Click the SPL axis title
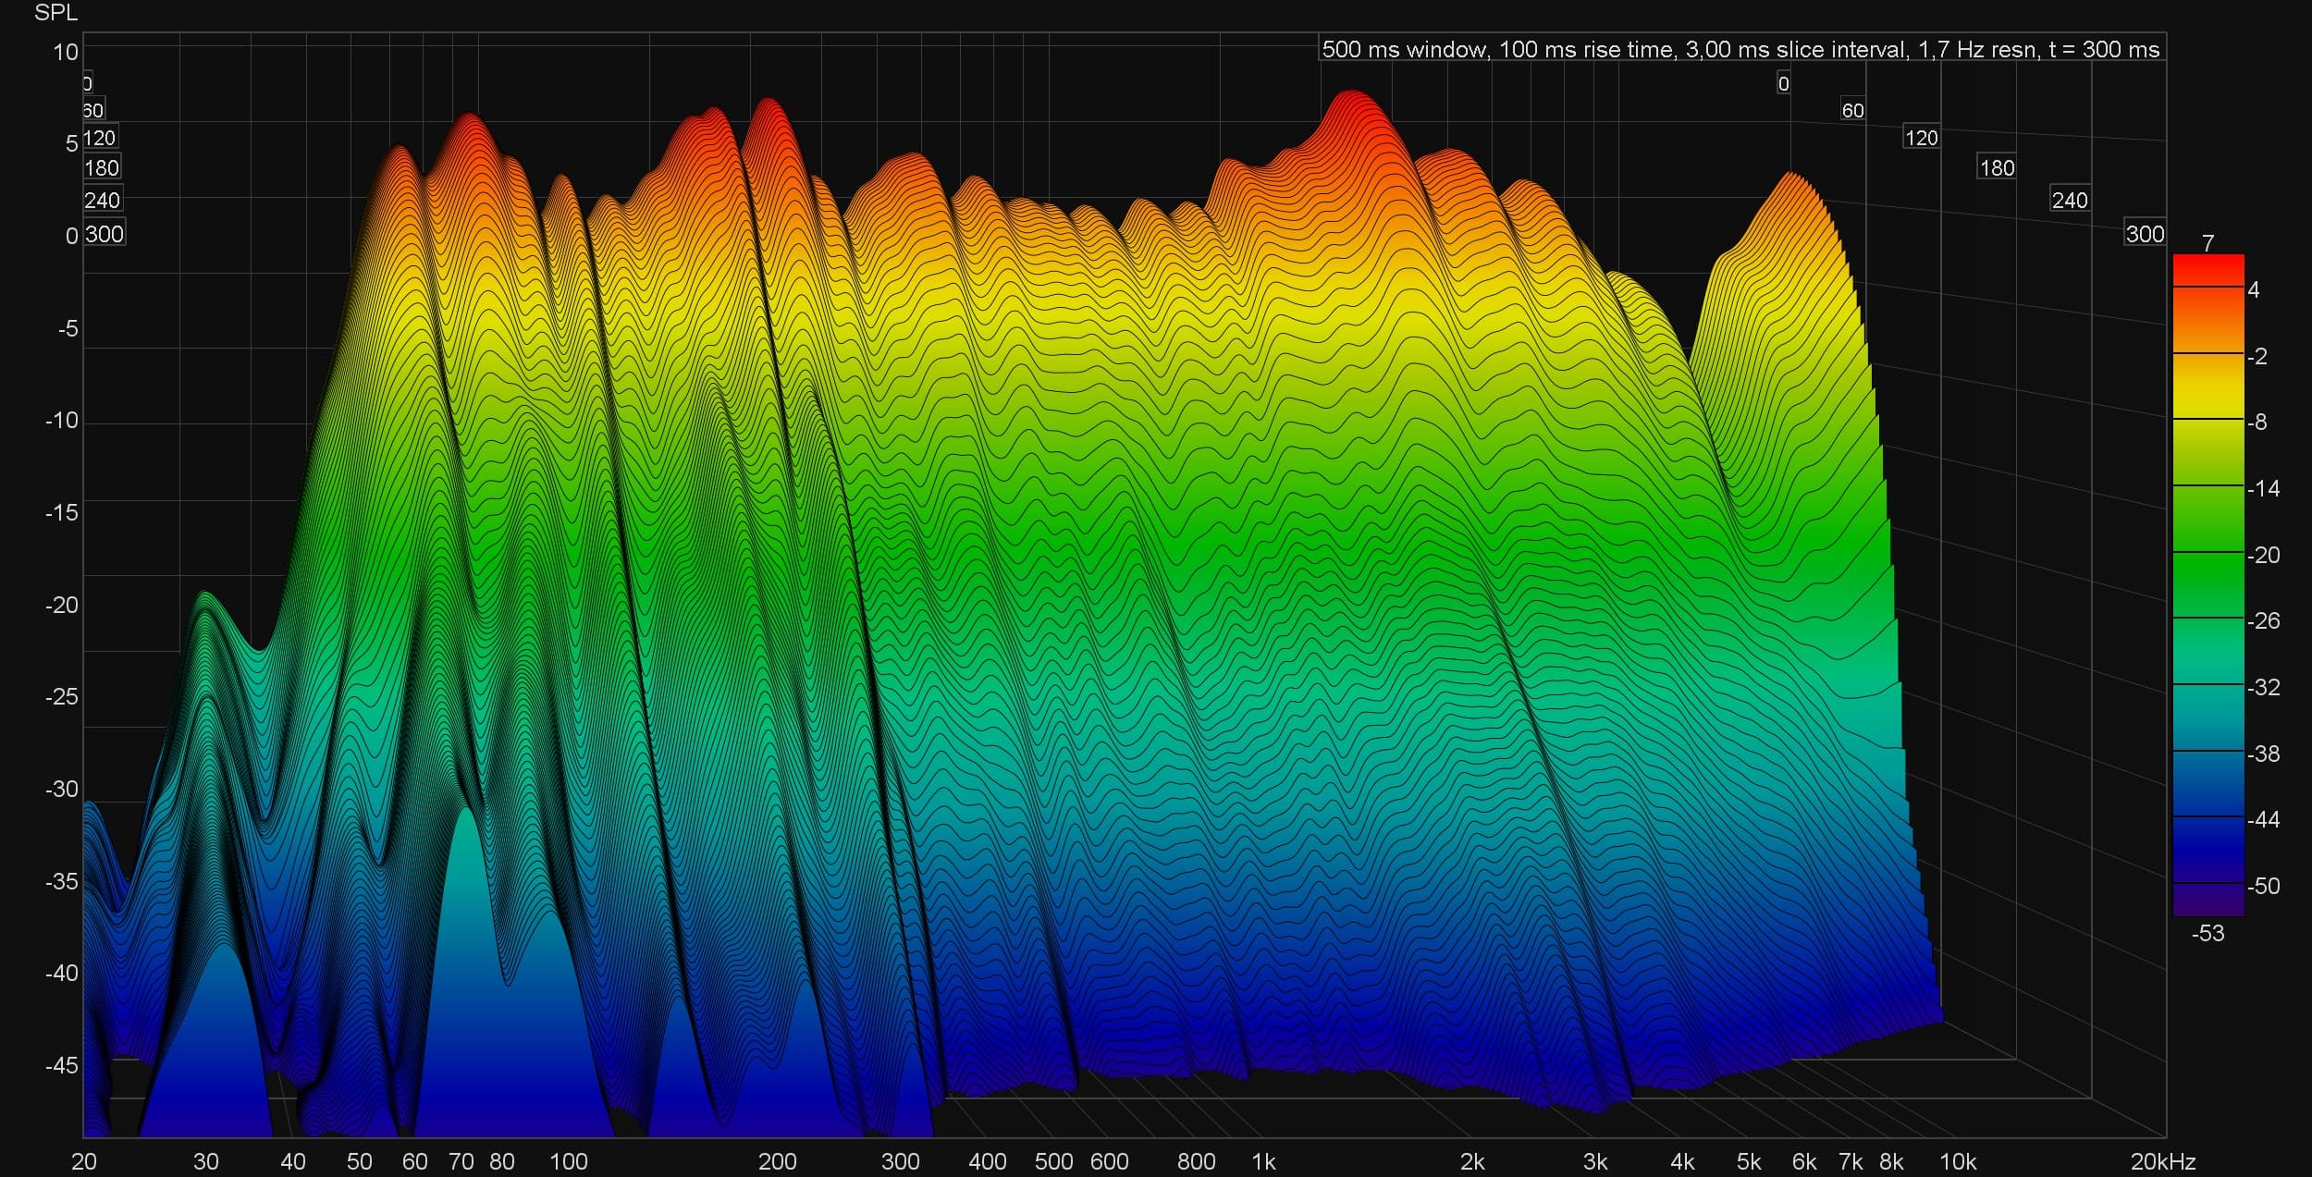Viewport: 2312px width, 1177px height. (x=55, y=13)
